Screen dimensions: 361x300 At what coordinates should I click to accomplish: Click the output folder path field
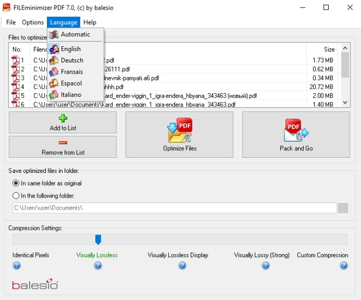click(173, 208)
